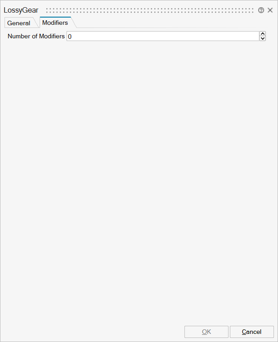Click the Number of Modifiers input field
This screenshot has width=278, height=342.
163,36
